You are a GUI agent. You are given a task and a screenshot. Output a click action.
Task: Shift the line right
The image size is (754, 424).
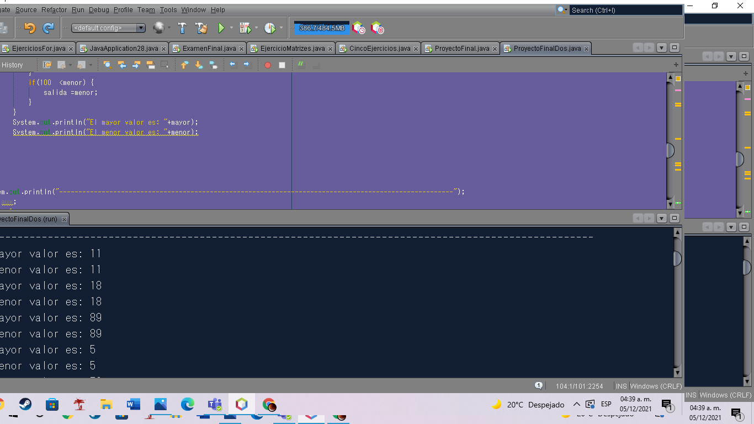coord(247,65)
